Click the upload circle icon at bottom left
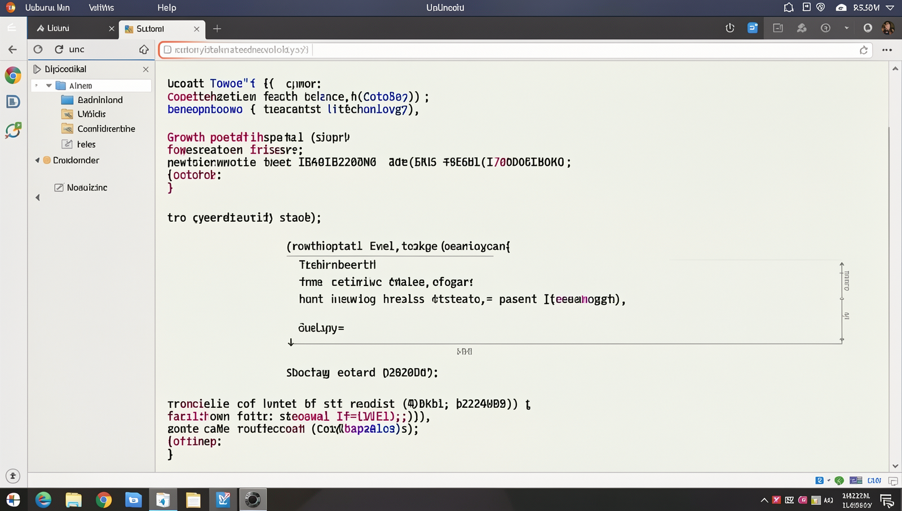Screen dimensions: 902x511 coord(12,476)
